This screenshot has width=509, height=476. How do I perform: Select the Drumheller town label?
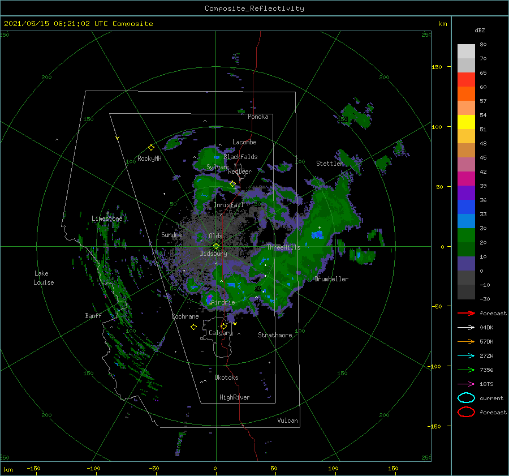coord(331,279)
